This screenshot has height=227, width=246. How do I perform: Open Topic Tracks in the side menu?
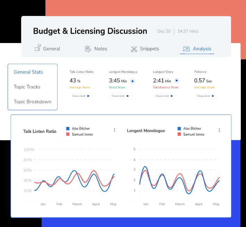27,87
